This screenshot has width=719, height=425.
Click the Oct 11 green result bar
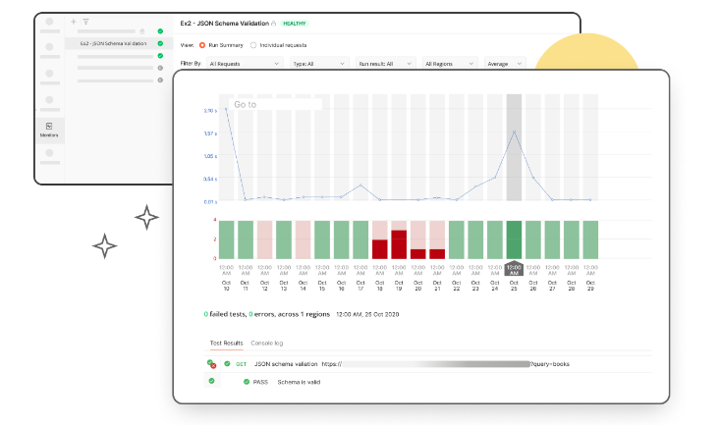[246, 239]
